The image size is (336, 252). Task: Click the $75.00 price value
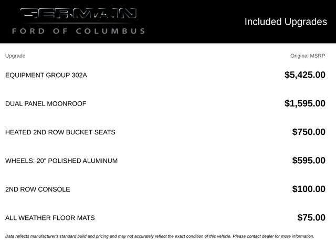(311, 217)
